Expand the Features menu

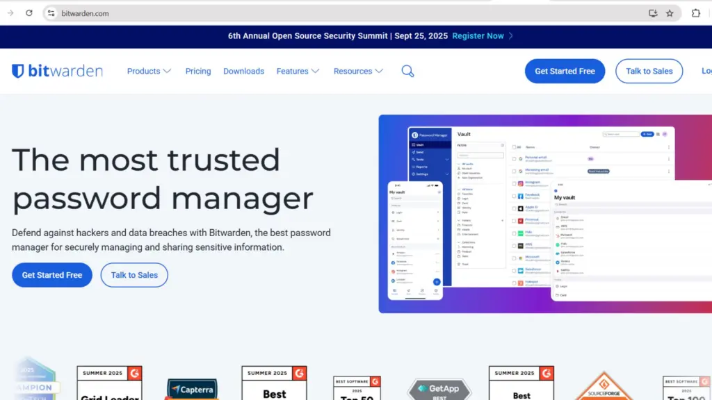(x=298, y=72)
